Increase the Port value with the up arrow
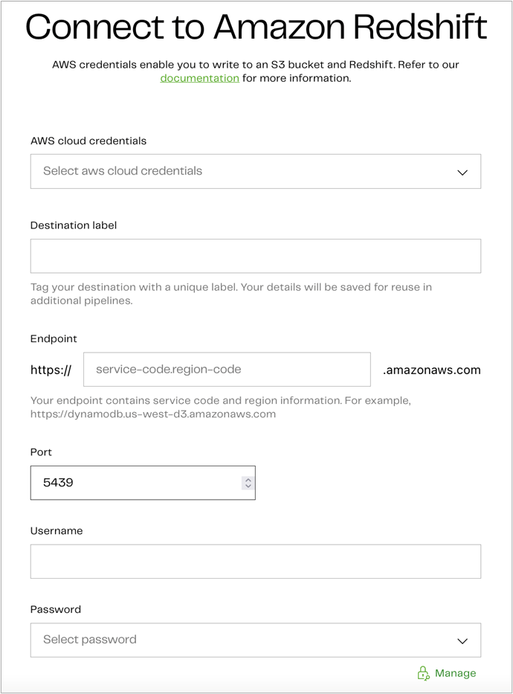Screen dimensions: 513x694 (x=248, y=479)
